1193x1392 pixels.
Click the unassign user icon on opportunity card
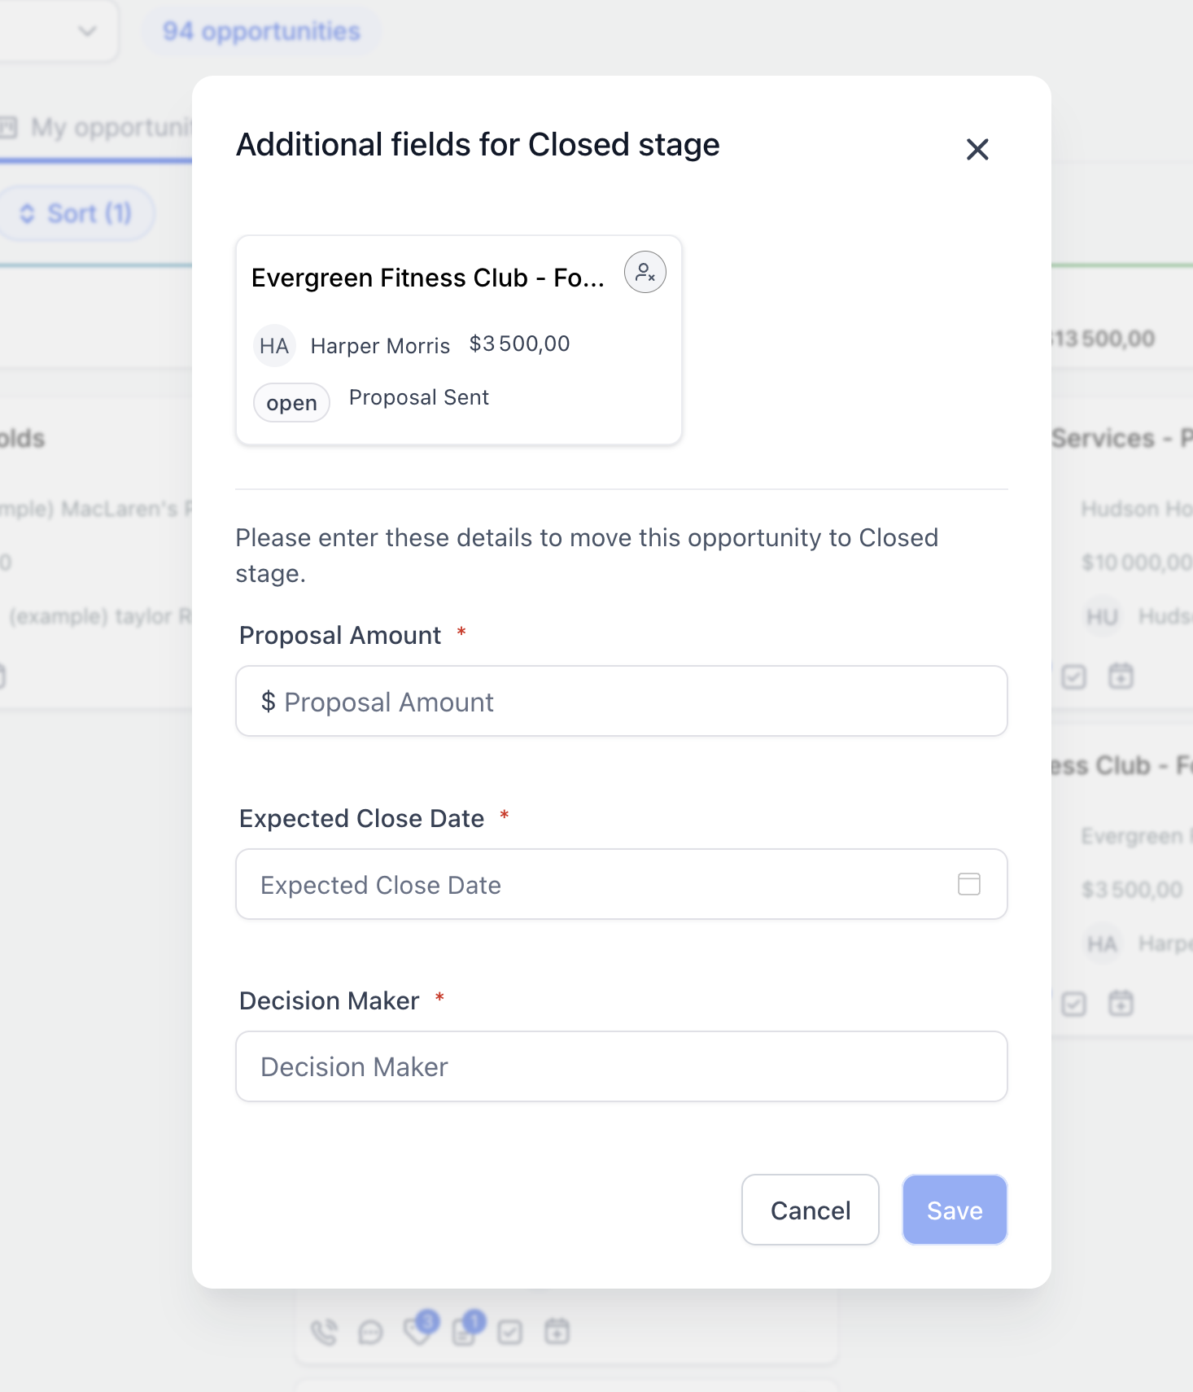pos(645,273)
